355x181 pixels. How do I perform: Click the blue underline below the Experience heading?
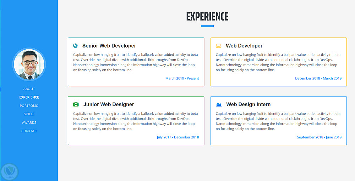pos(207,26)
